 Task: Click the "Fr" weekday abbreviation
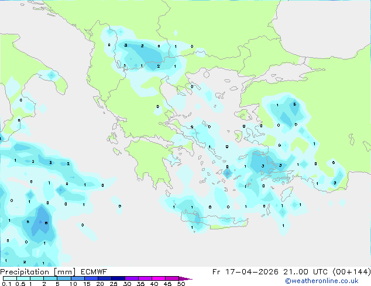pos(217,272)
